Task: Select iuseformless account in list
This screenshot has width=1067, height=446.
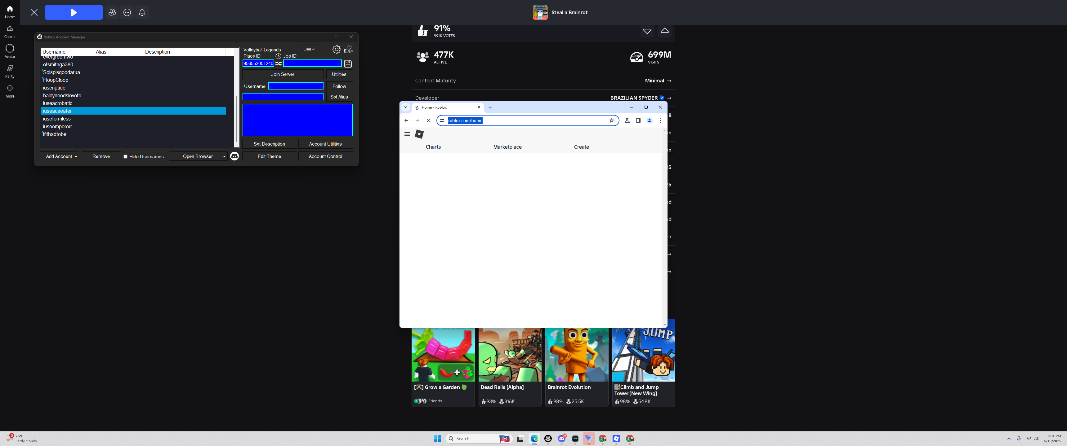Action: 57,119
